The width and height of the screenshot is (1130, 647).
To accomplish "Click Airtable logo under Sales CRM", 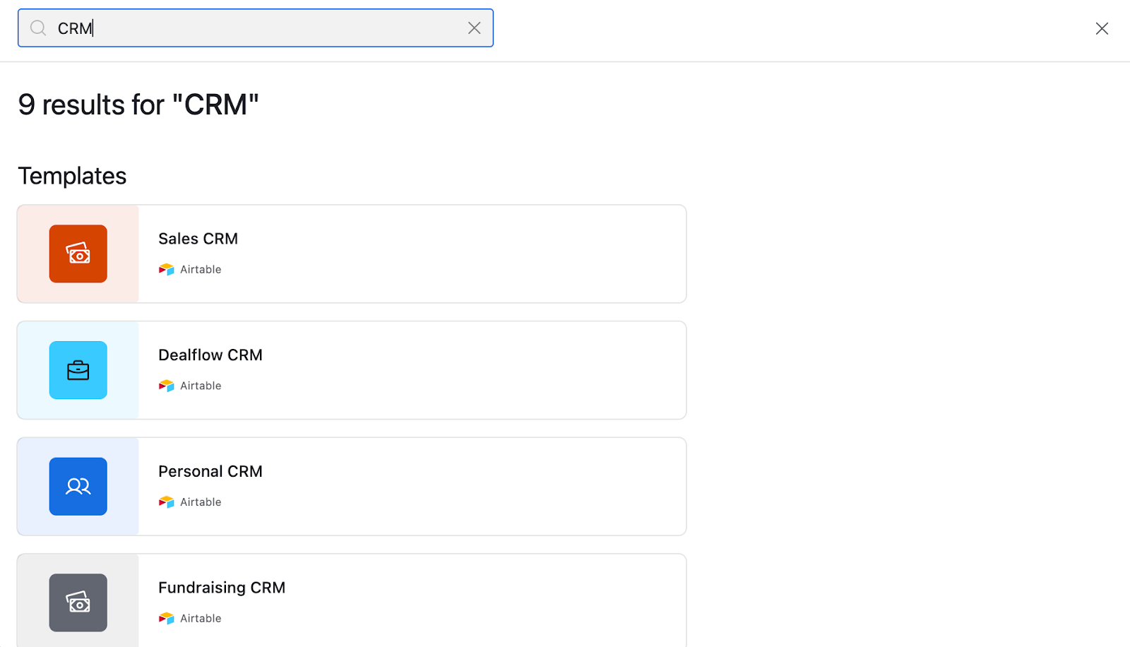I will point(167,269).
